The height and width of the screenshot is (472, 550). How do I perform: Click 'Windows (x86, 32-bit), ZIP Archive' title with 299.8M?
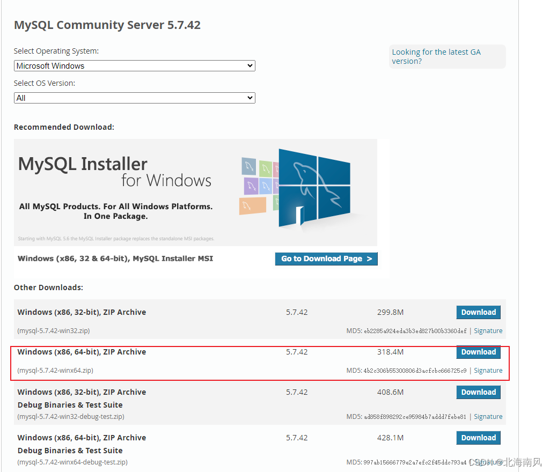(82, 312)
